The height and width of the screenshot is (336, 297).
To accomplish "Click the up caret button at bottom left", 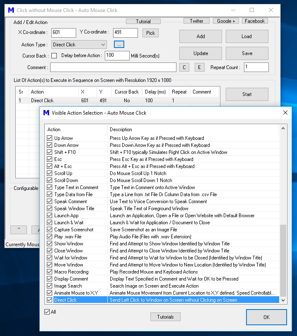I will click(19, 230).
